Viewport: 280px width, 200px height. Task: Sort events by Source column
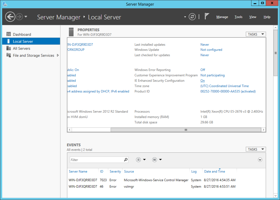(x=129, y=171)
